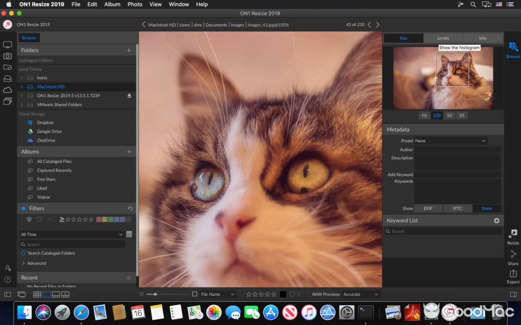The height and width of the screenshot is (325, 521).
Task: Switch to the Levels tab
Action: click(x=443, y=38)
